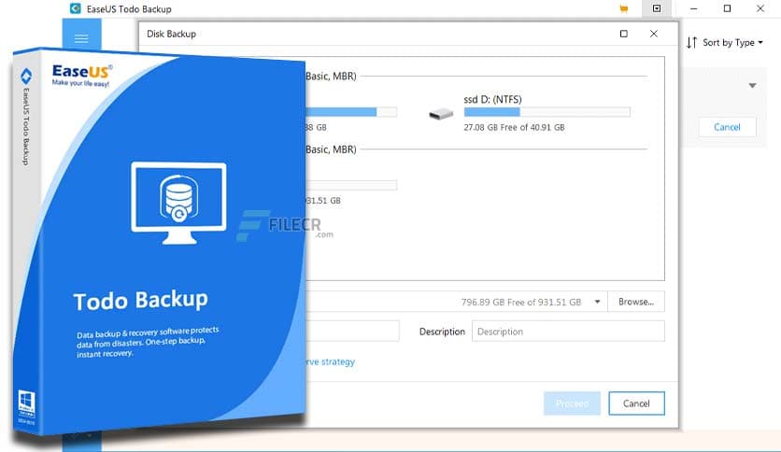Minimize the EaseUS Todo Backup window
The image size is (781, 452).
coord(693,8)
